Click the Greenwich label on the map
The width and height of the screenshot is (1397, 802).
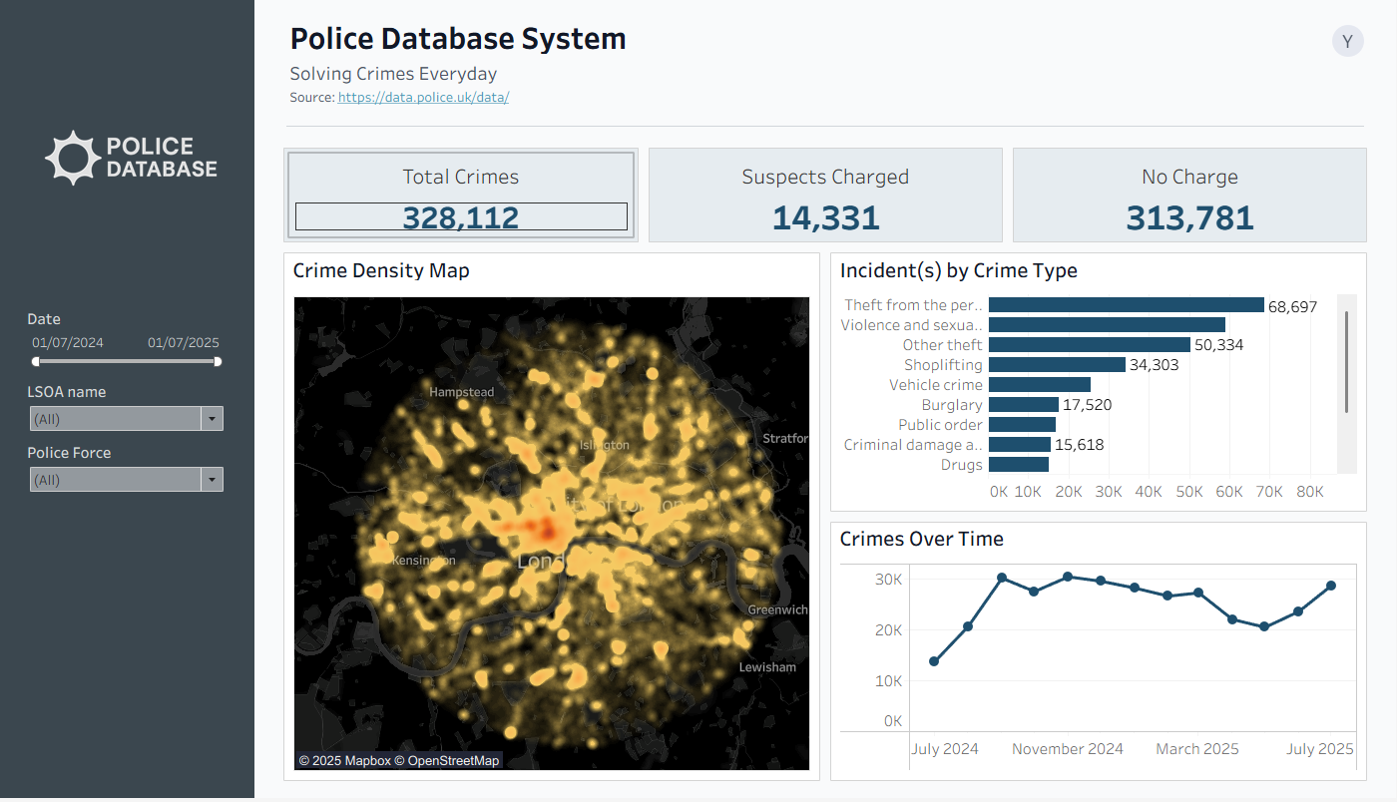778,609
